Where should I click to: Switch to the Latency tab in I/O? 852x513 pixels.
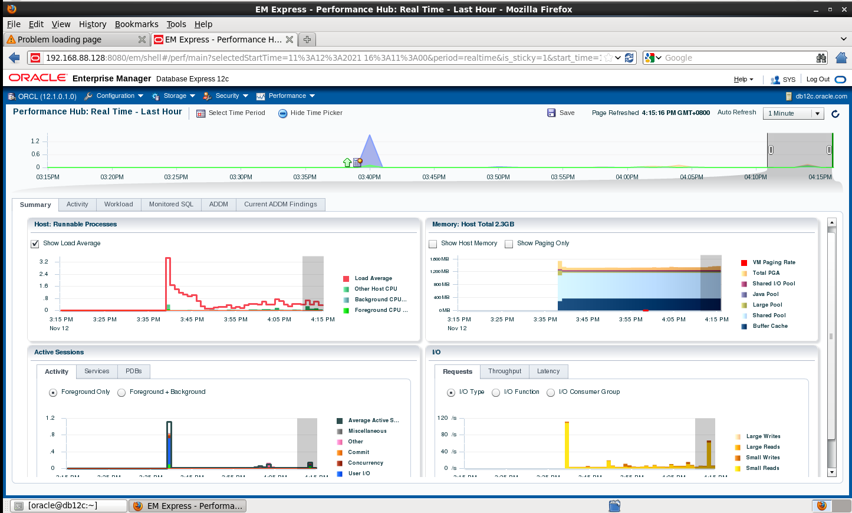[x=548, y=371]
